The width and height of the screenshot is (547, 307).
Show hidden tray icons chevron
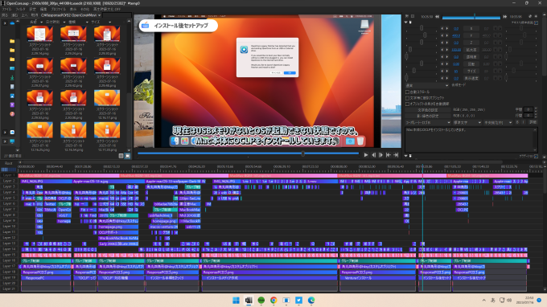(484, 300)
